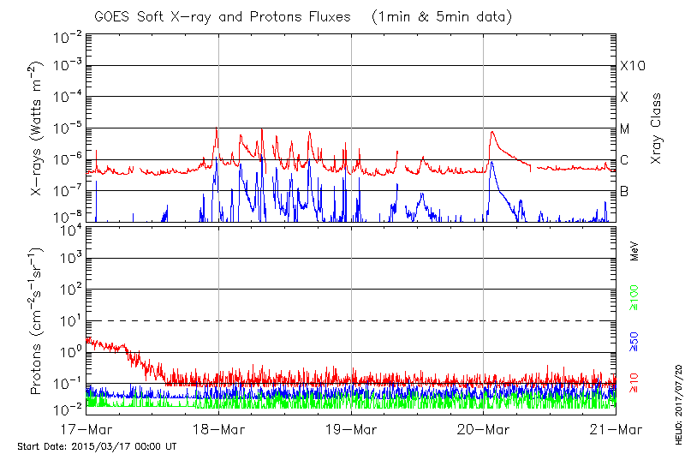Click the red ≥10 MeV legend label

pos(634,383)
